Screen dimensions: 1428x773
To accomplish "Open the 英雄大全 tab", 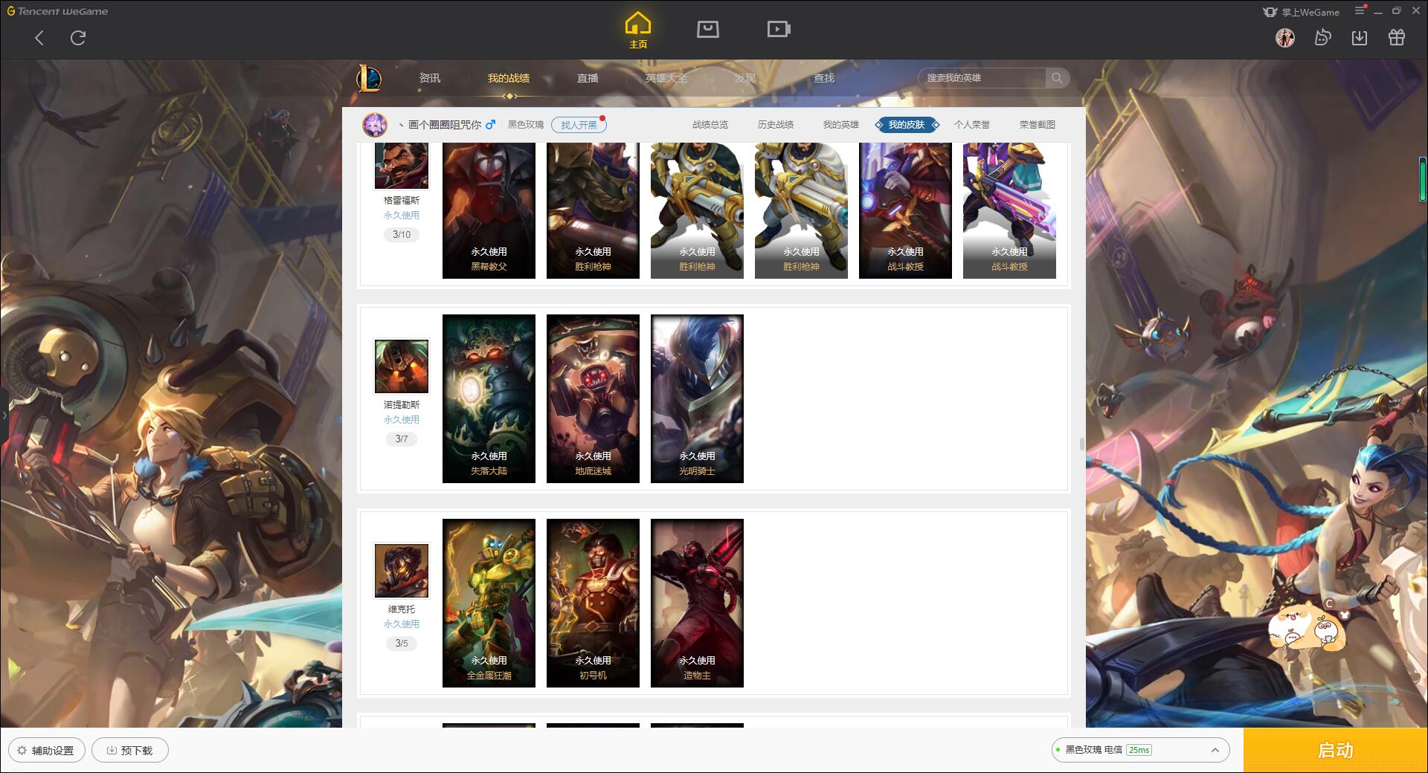I will [666, 78].
